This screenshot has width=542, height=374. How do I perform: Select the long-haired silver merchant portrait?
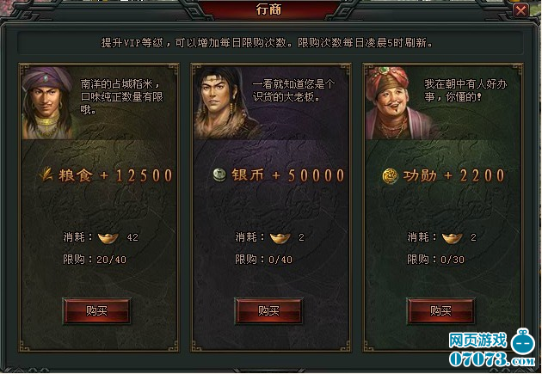222,102
